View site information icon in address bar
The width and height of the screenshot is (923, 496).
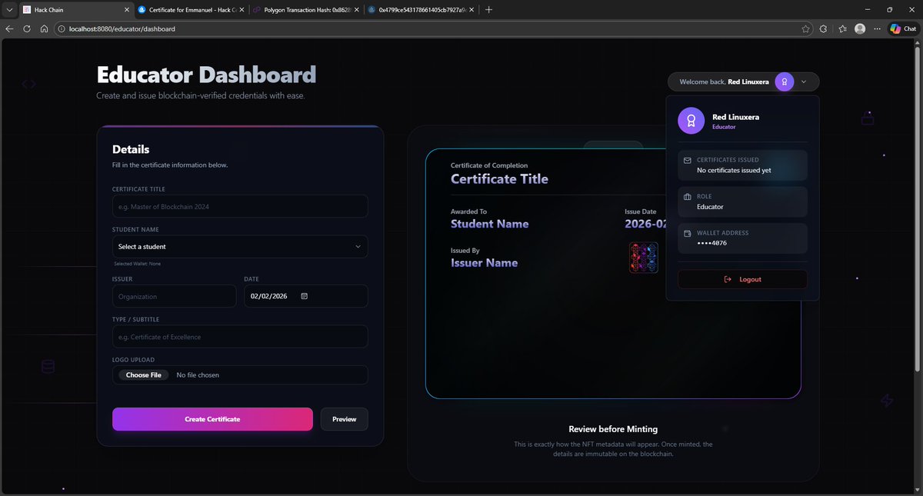[x=61, y=28]
